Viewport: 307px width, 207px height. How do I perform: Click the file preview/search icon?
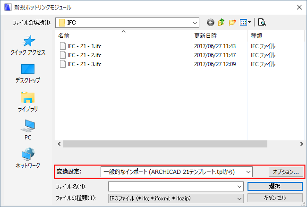[262, 22]
